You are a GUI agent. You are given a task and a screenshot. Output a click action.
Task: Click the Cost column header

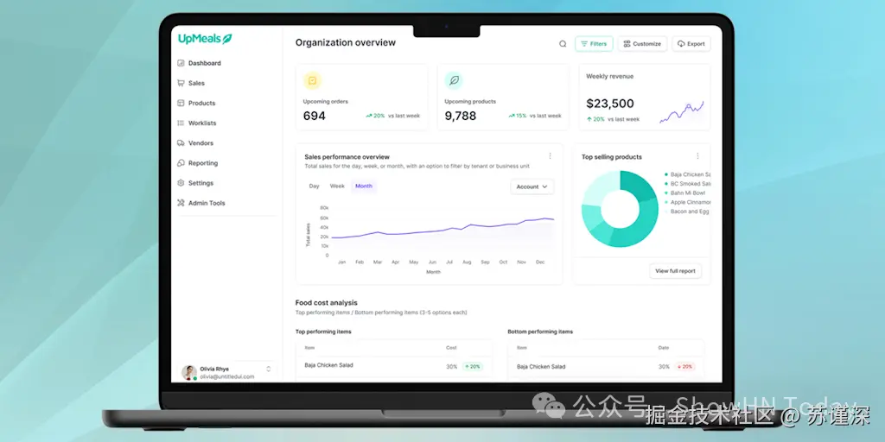(x=451, y=348)
